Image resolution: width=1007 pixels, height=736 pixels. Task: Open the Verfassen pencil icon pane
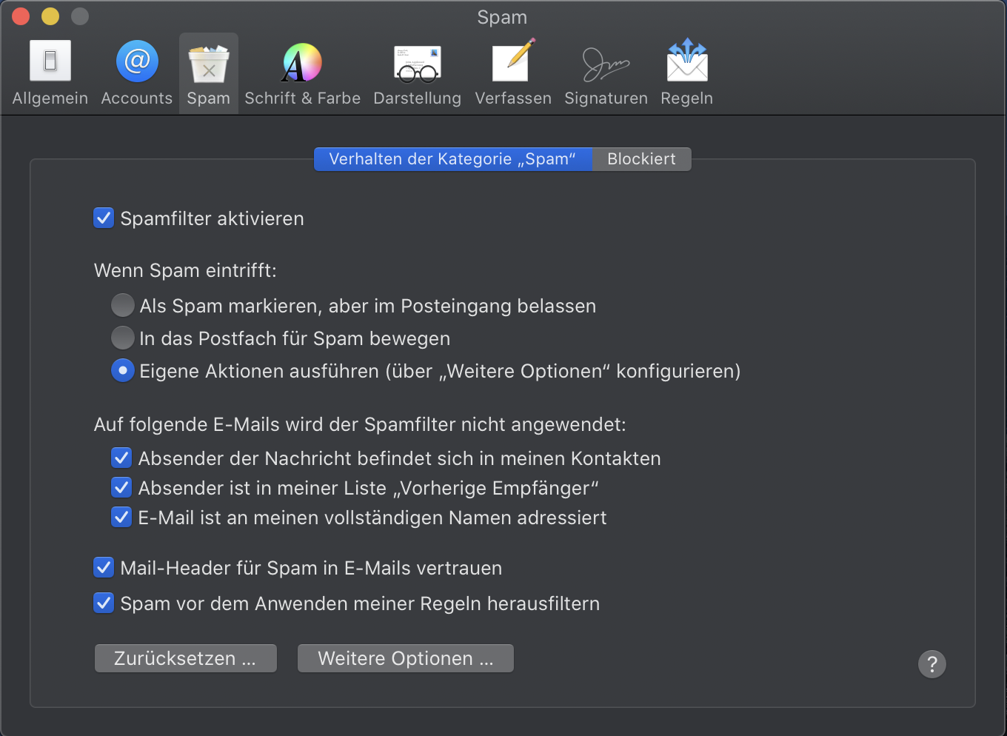click(x=513, y=73)
